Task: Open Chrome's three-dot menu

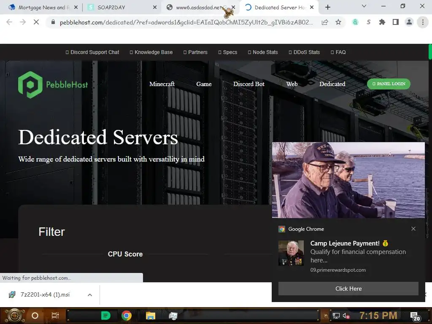Action: (423, 22)
